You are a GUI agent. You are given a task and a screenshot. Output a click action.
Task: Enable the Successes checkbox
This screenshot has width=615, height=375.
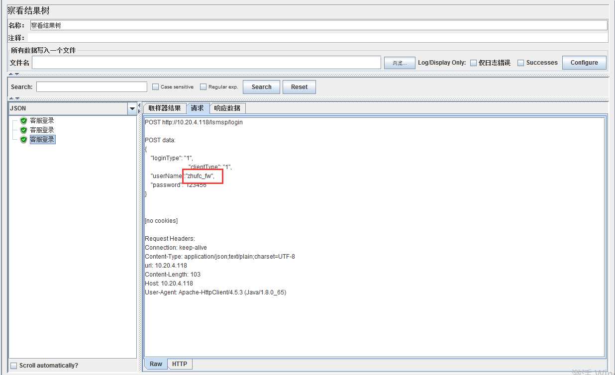point(521,63)
